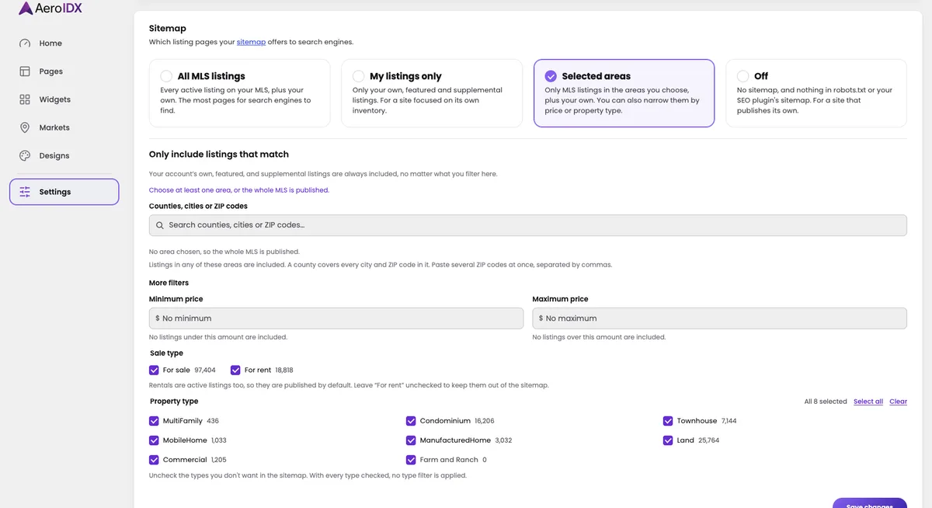Viewport: 932px width, 508px height.
Task: Click the 'Property type' label
Action: 174,402
